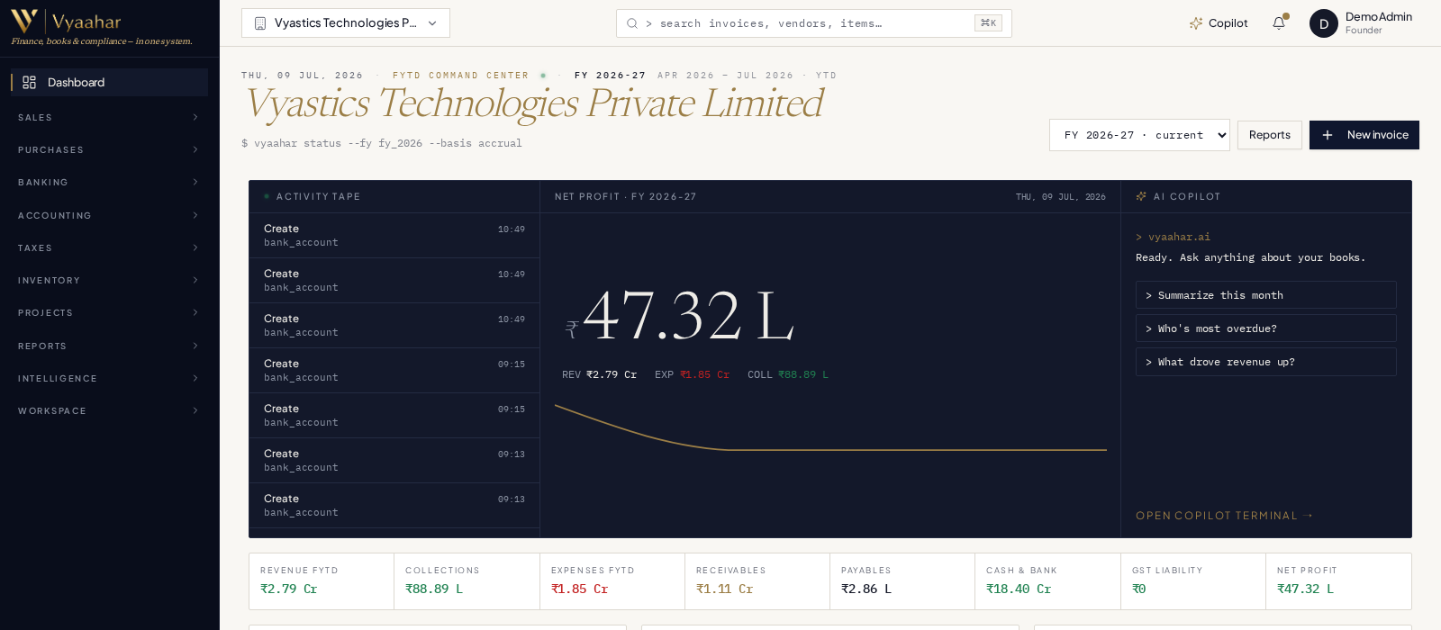
Task: Open the Dashboard grid icon
Action: click(29, 82)
